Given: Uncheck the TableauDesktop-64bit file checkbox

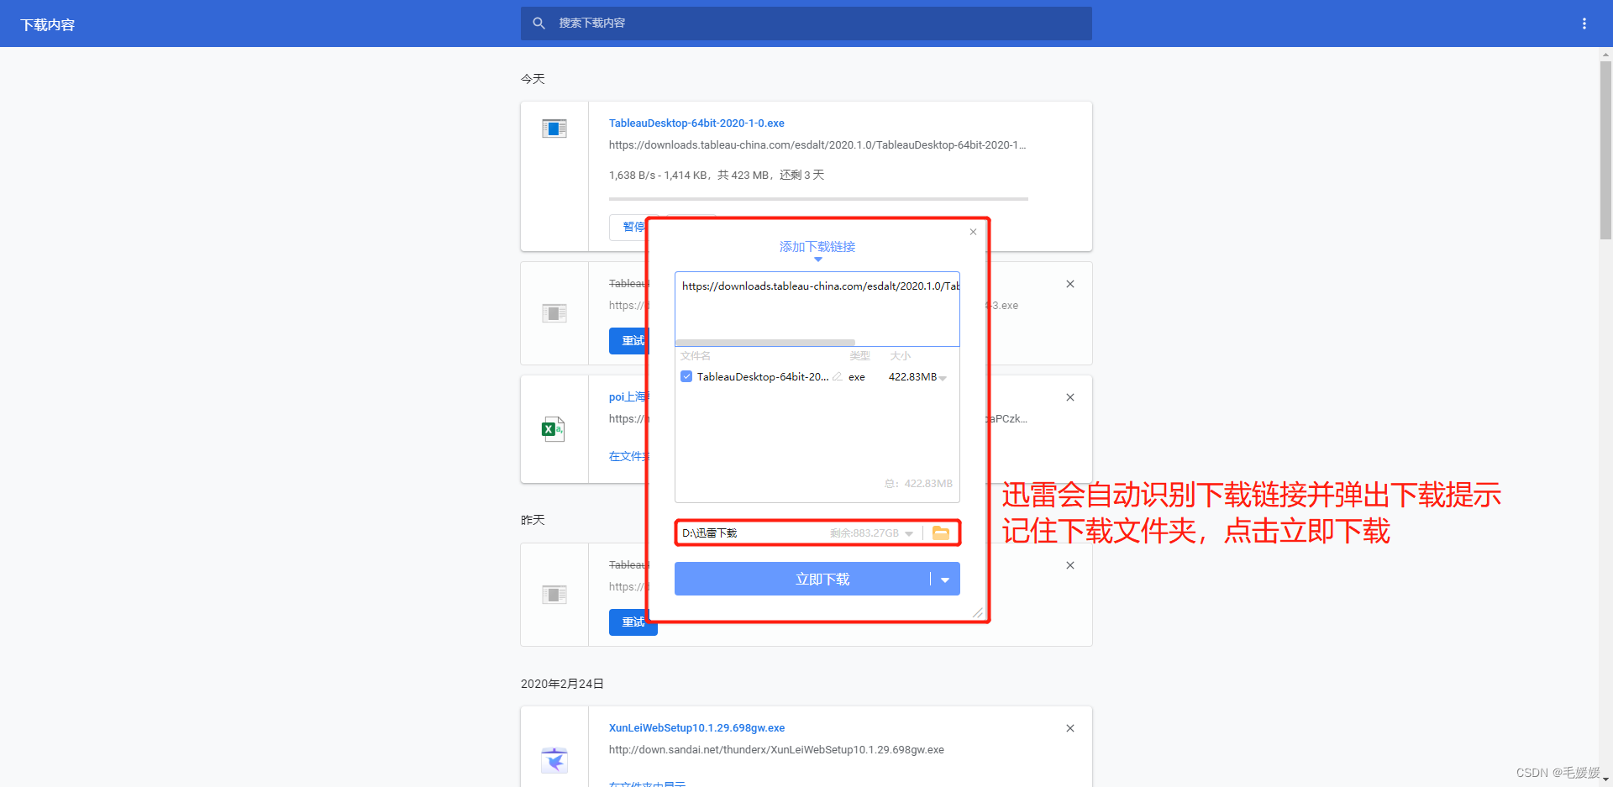Looking at the screenshot, I should click(x=686, y=377).
